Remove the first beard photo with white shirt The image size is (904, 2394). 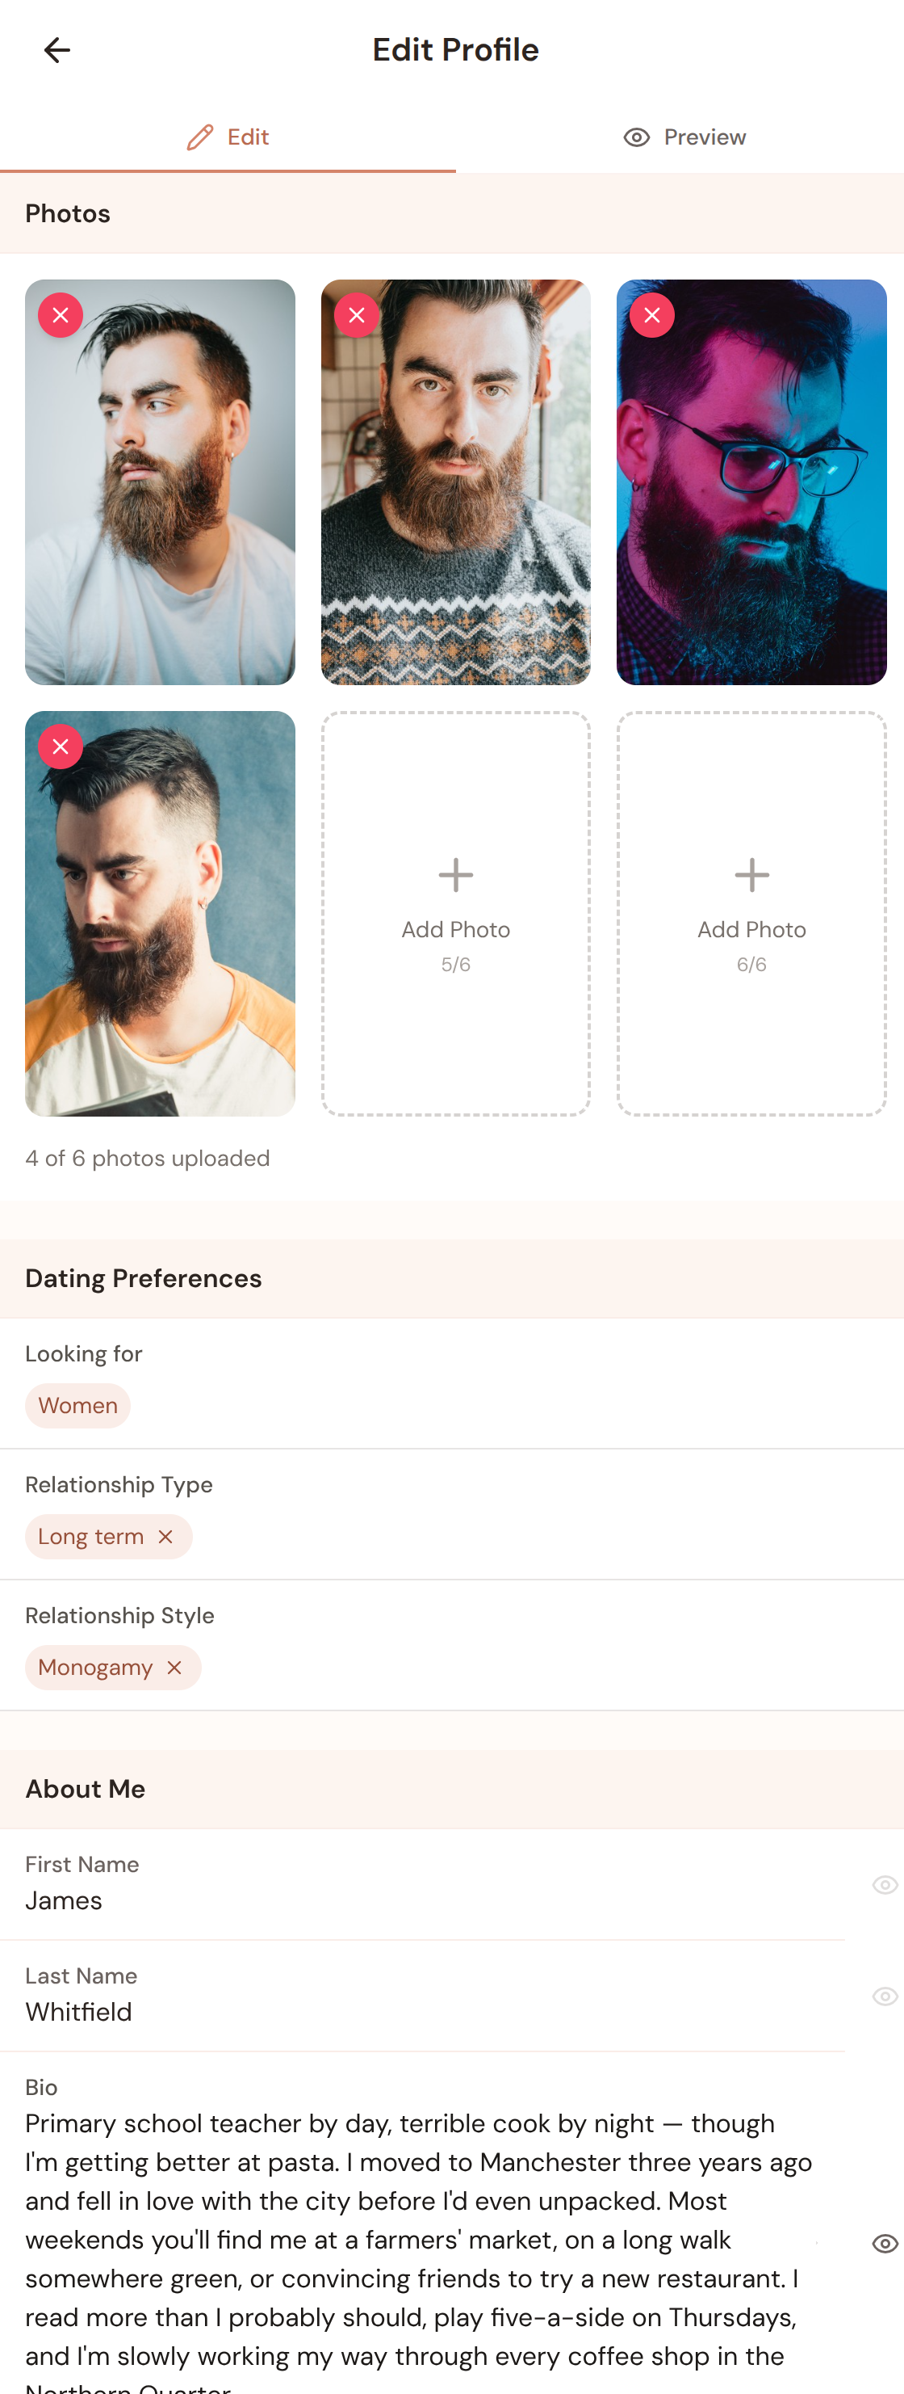coord(60,314)
